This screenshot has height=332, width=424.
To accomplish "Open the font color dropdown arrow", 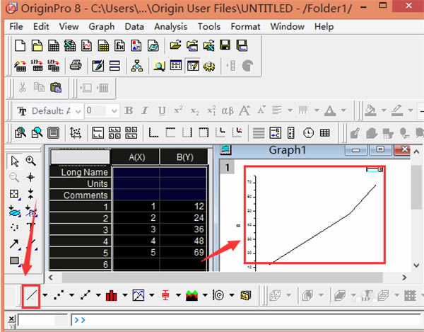I will 343,110.
